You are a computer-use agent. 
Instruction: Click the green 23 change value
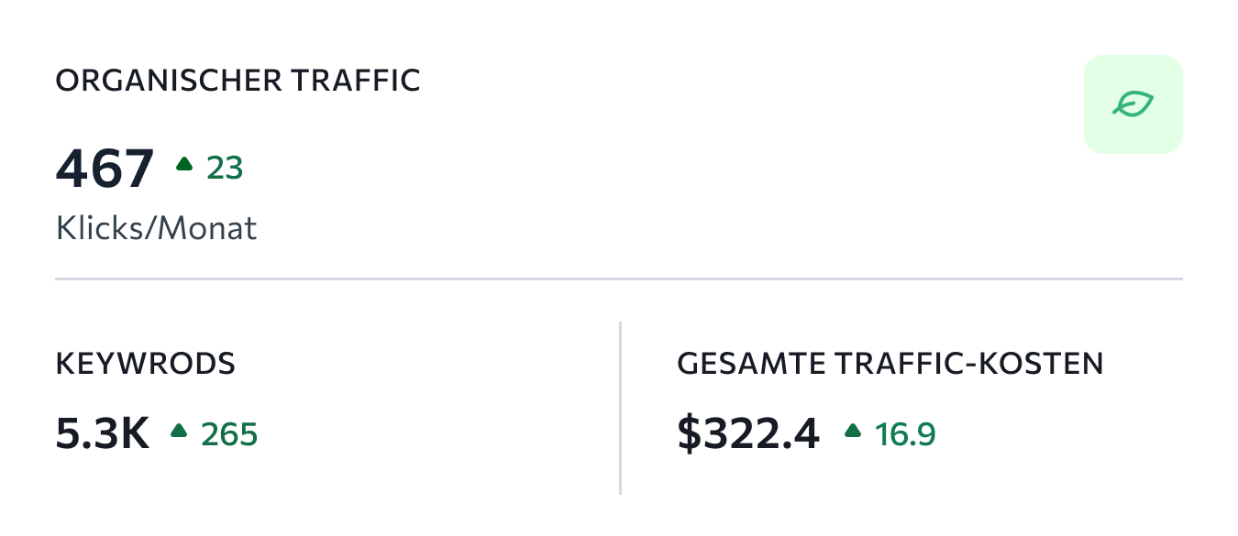point(225,169)
